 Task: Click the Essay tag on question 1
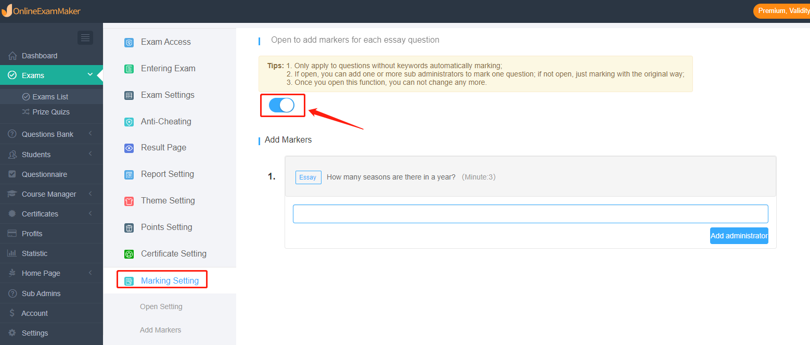click(x=308, y=177)
